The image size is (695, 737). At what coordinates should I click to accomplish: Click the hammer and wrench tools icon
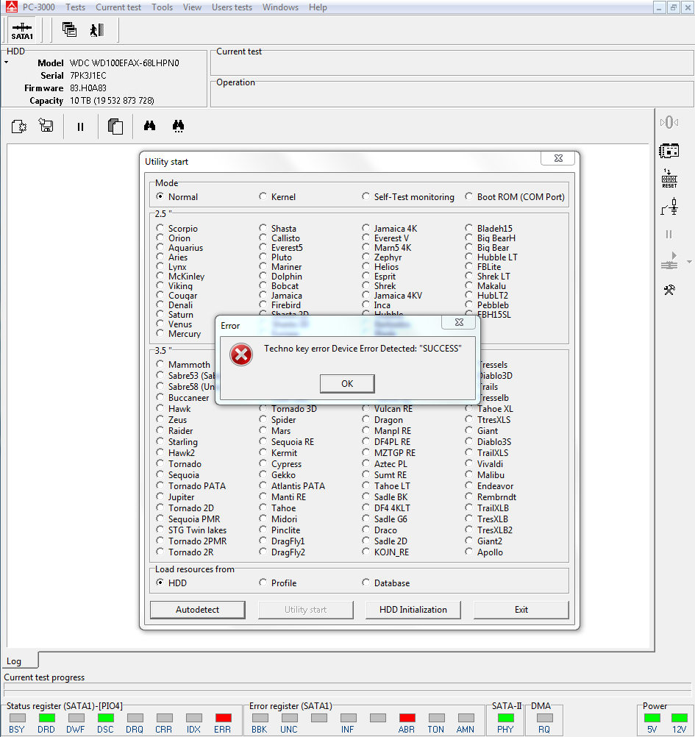click(x=669, y=290)
